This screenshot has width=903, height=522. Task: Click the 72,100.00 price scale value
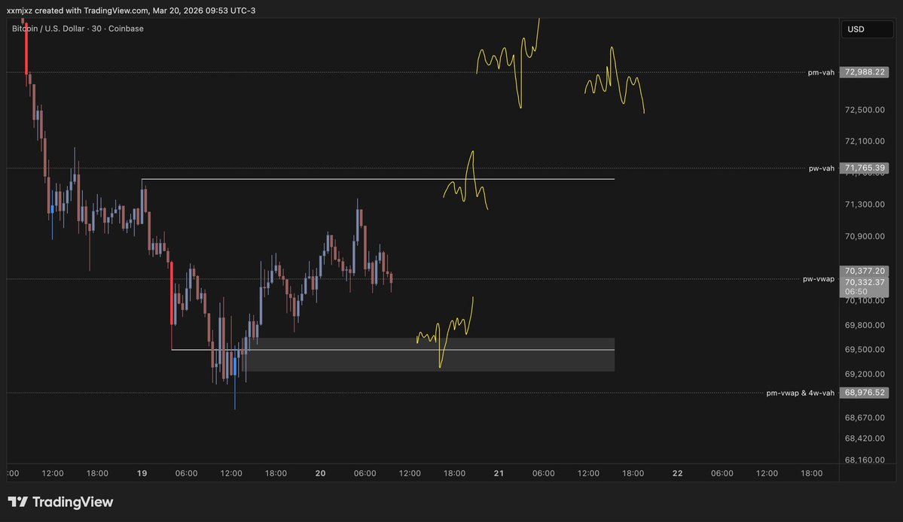click(865, 141)
